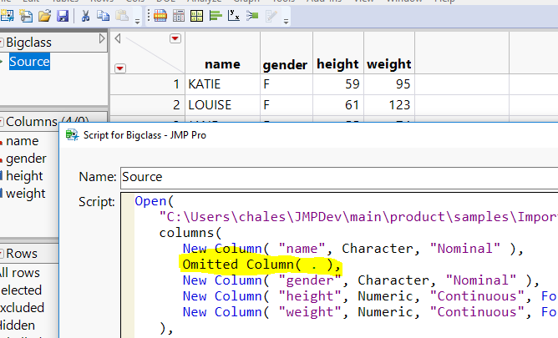Click the New Column "gender" script line
This screenshot has height=338, width=558.
click(361, 280)
